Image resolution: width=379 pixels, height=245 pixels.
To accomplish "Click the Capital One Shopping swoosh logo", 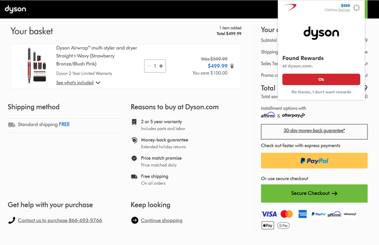I will point(290,7).
